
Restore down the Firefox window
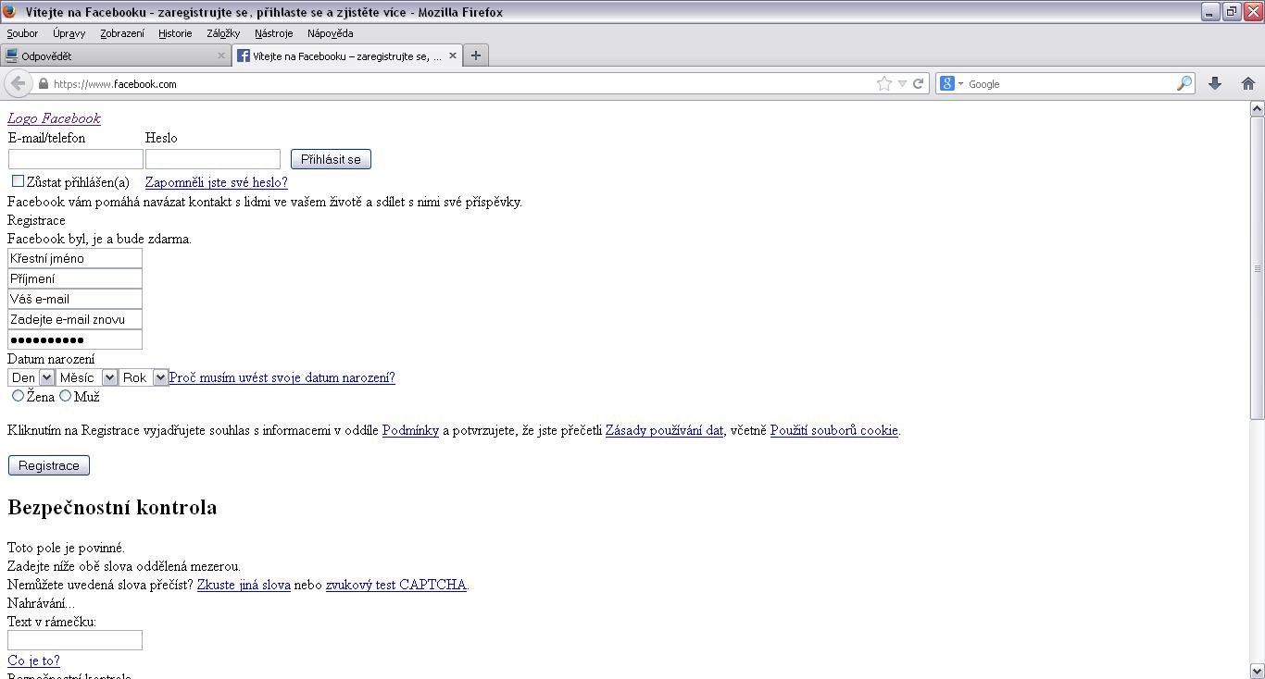[x=1232, y=12]
